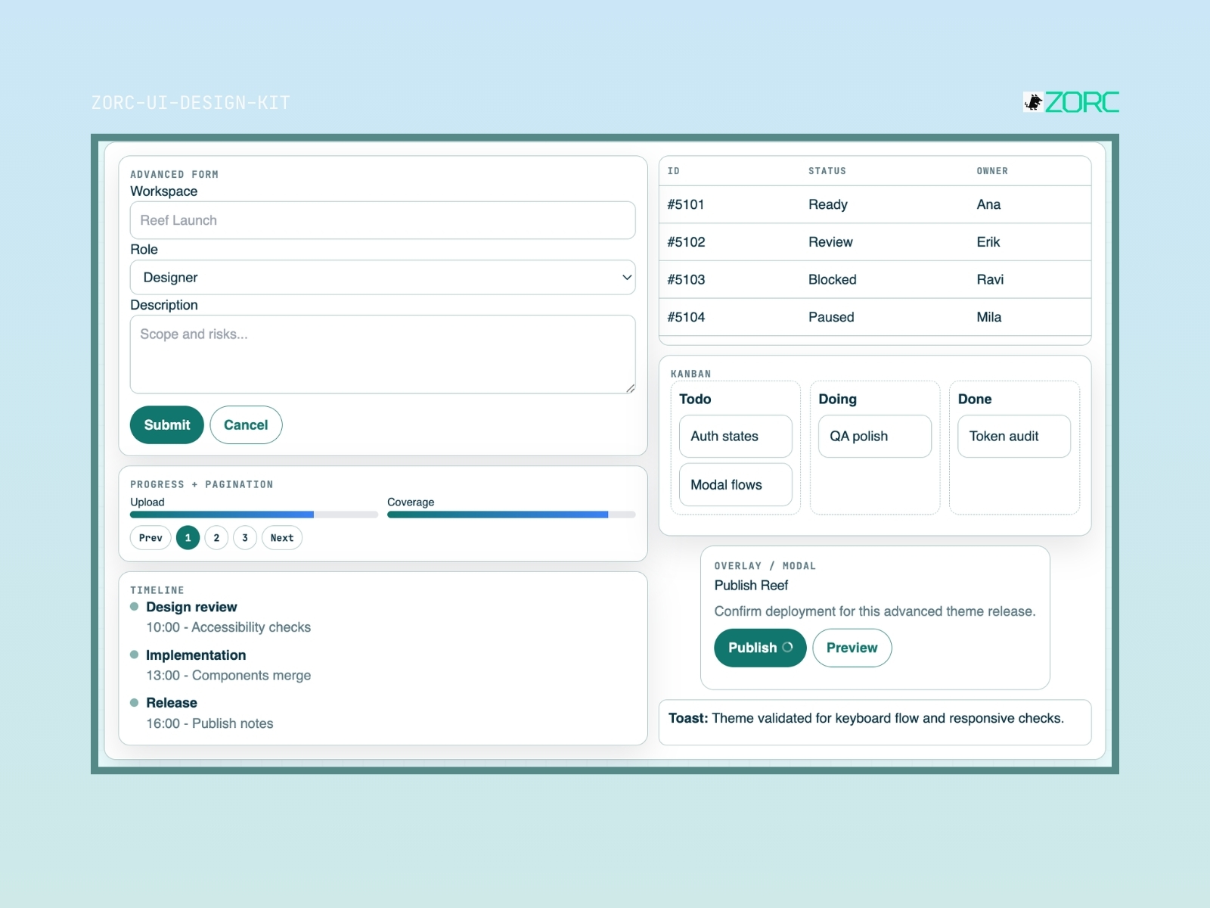Click the ZORC-UI-DESIGN-KIT title text
The image size is (1210, 908).
(x=191, y=103)
